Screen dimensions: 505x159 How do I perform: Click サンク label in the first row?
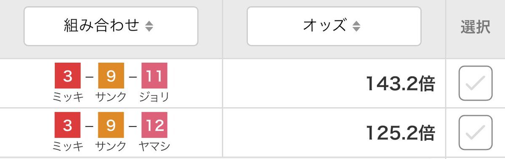tap(111, 97)
